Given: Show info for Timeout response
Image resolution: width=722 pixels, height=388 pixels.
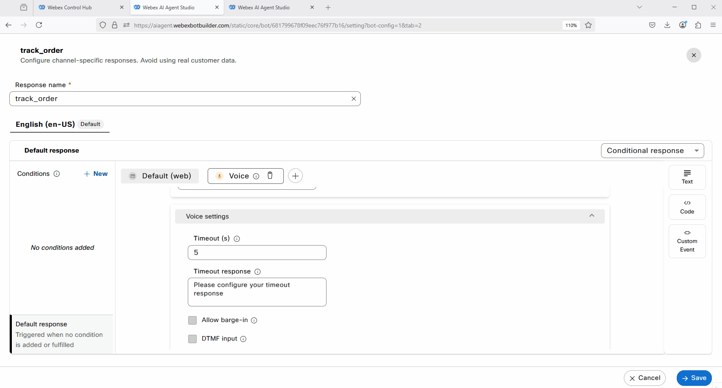Looking at the screenshot, I should click(x=258, y=272).
